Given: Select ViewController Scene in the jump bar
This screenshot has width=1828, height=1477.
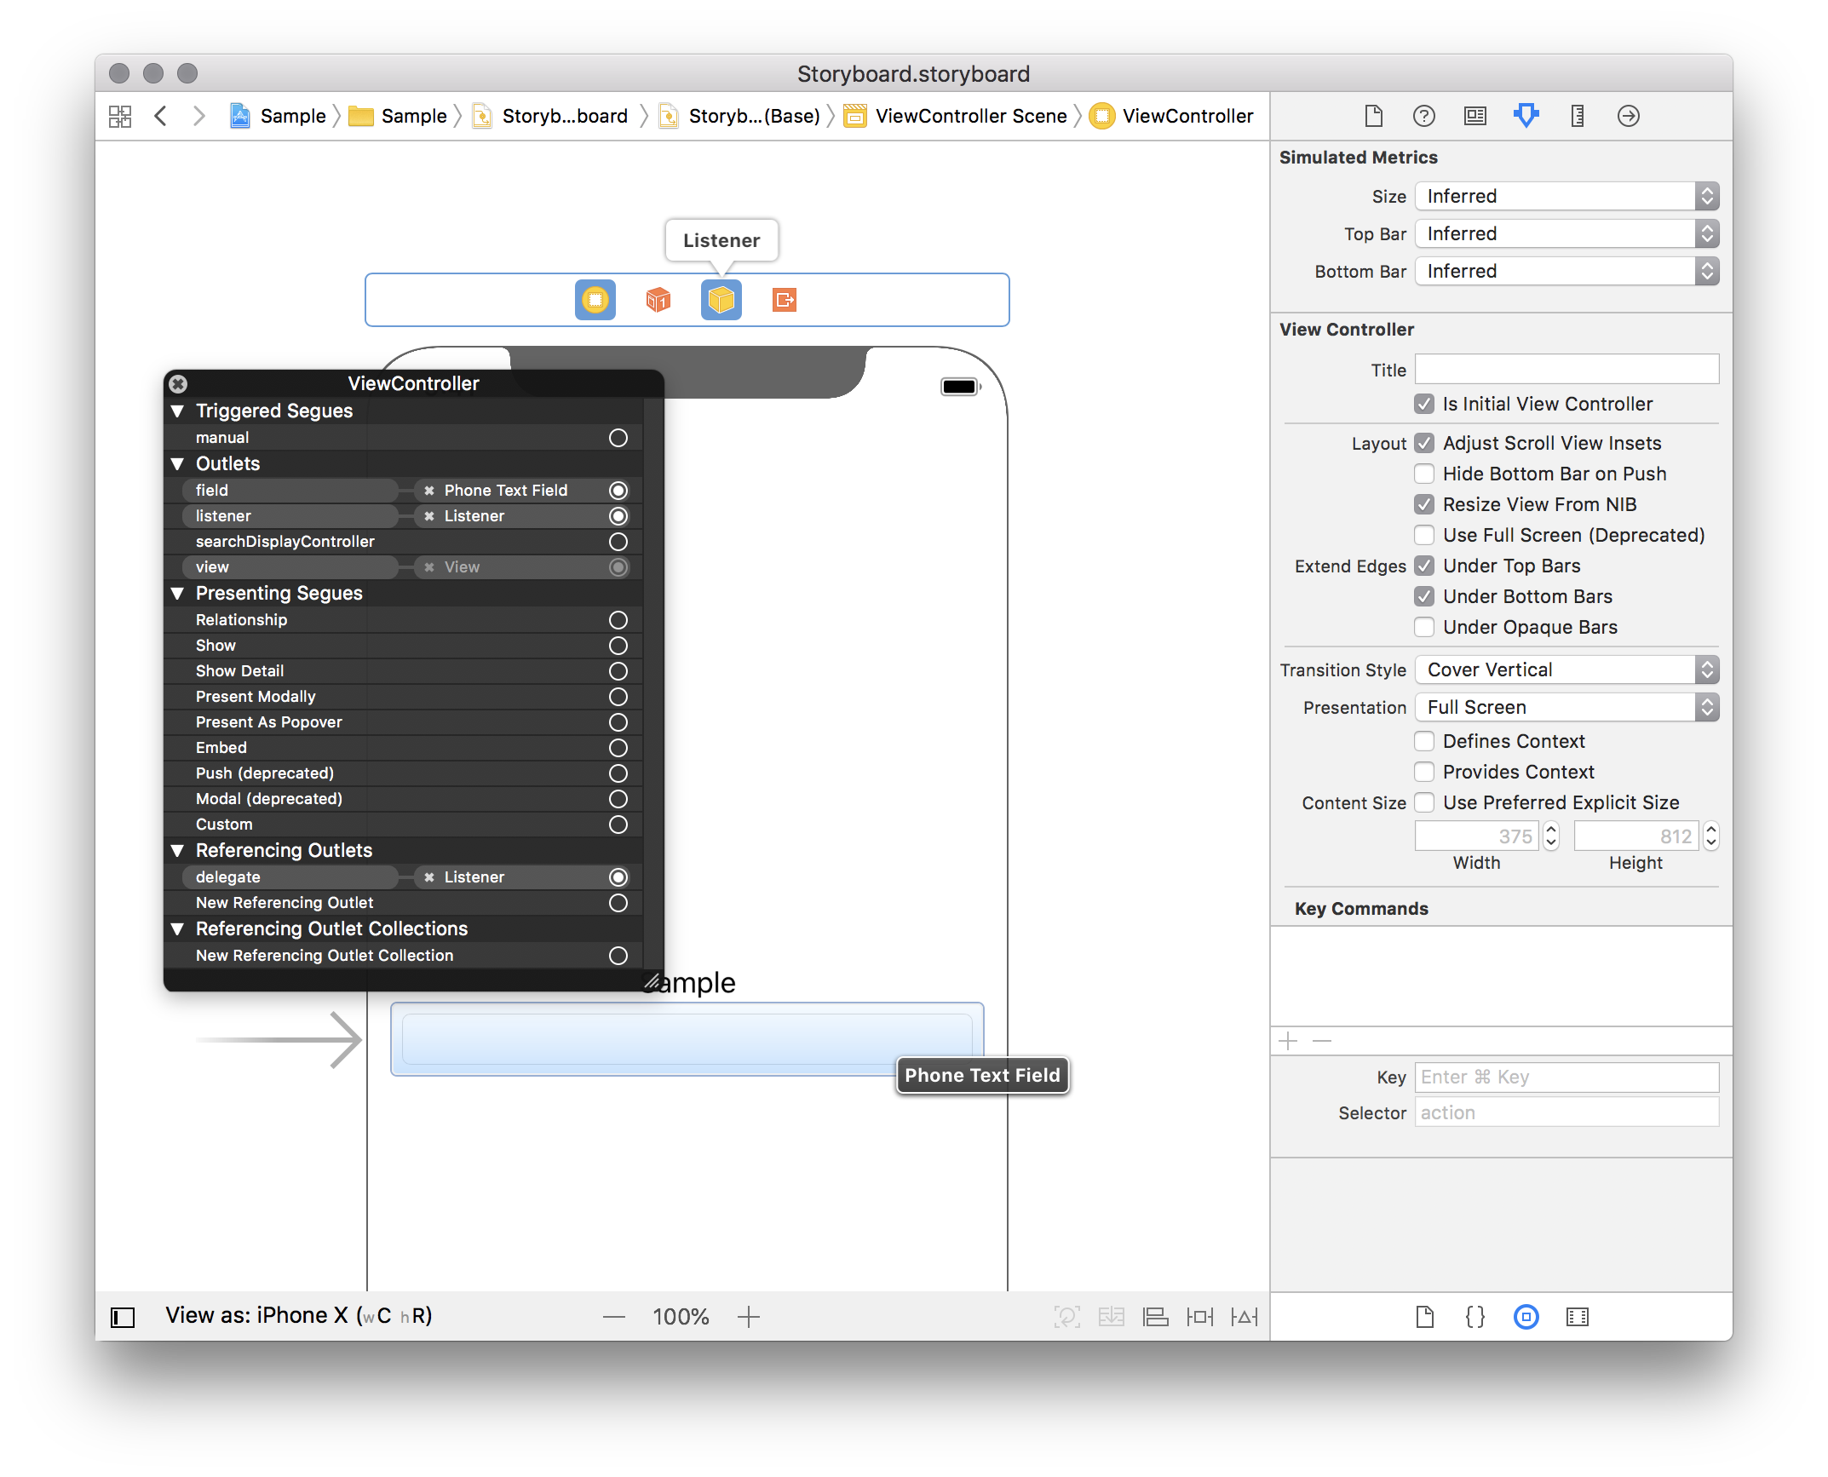Looking at the screenshot, I should pyautogui.click(x=969, y=116).
